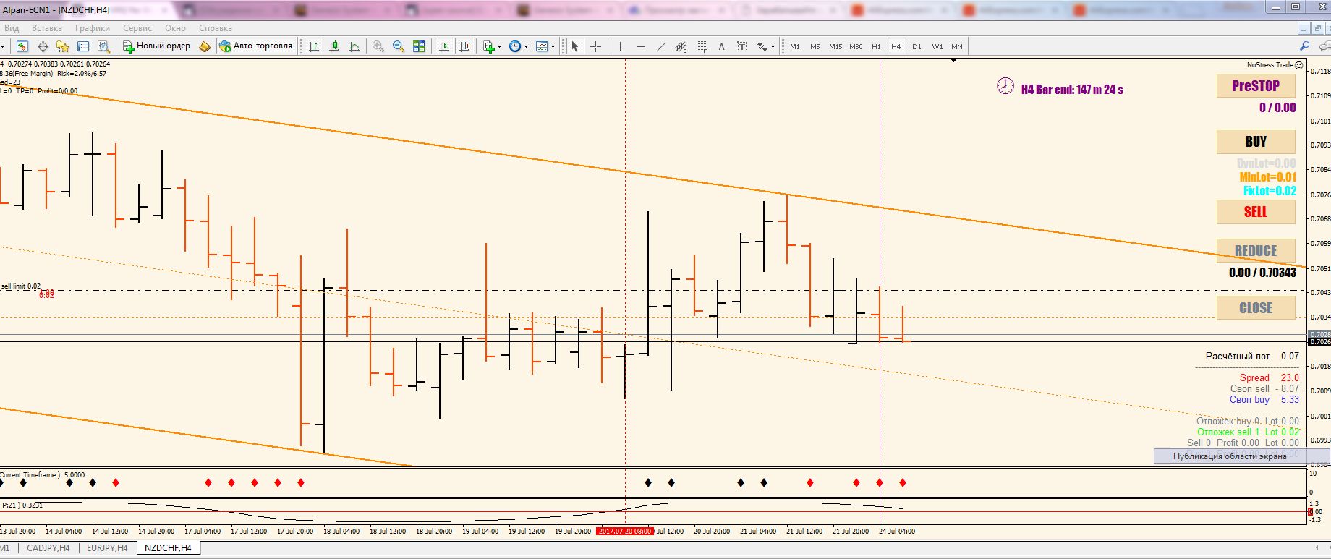Open the MetaEditor yellow book icon
Screen dimensions: 1331x559
(205, 46)
